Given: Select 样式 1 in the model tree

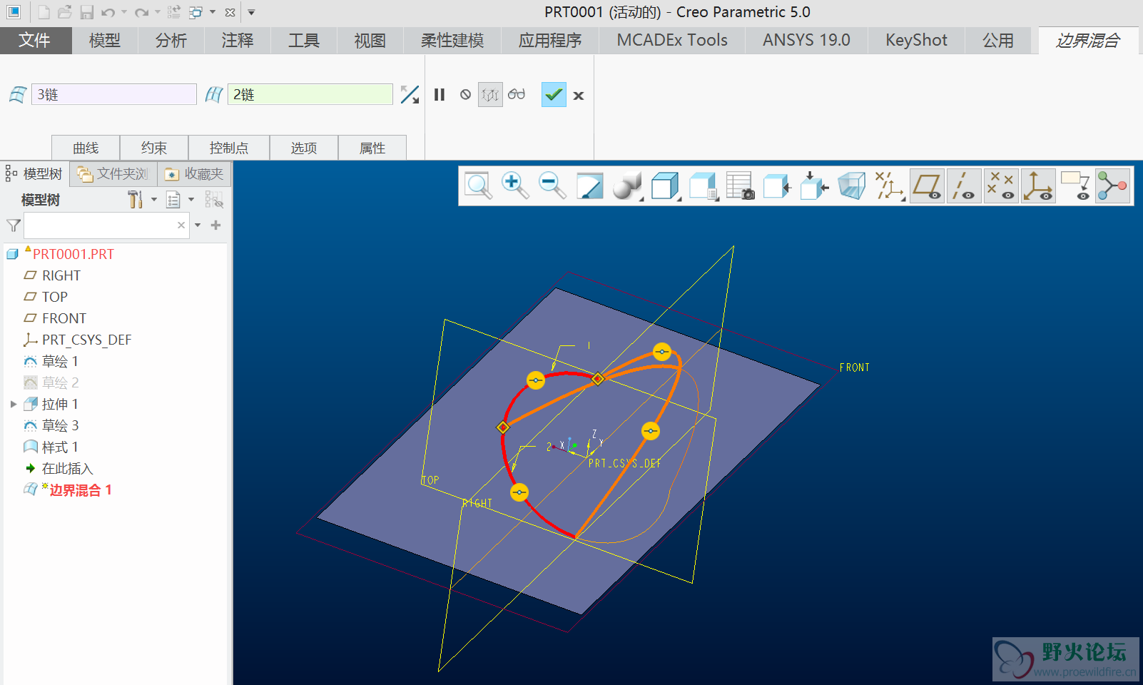Looking at the screenshot, I should click(60, 447).
